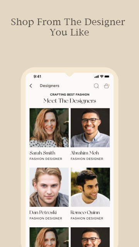The width and height of the screenshot is (139, 247).
Task: Tap the battery status icon
Action: point(107,76)
